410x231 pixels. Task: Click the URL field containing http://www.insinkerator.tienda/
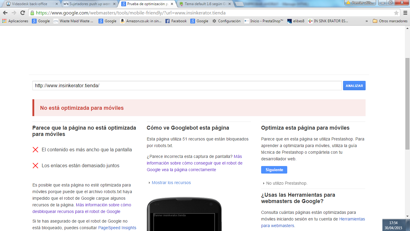187,86
